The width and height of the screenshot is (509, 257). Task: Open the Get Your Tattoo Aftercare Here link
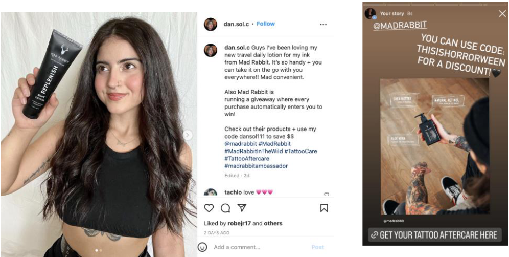(434, 235)
